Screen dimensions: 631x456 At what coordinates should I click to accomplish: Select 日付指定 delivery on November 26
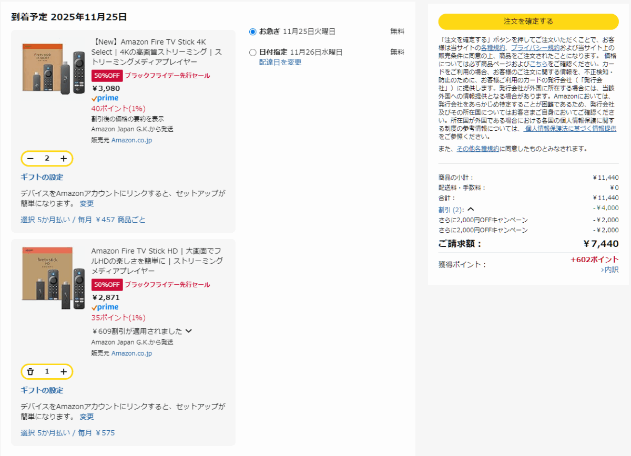click(253, 53)
